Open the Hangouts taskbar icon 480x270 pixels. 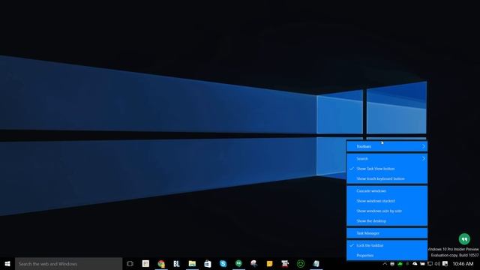pos(238,263)
